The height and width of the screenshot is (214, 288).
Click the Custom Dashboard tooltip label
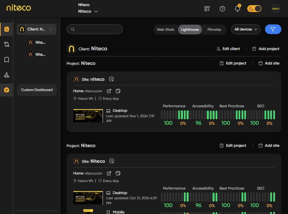(x=37, y=90)
